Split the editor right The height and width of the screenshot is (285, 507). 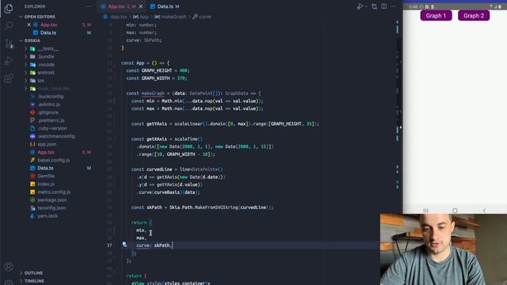[383, 6]
